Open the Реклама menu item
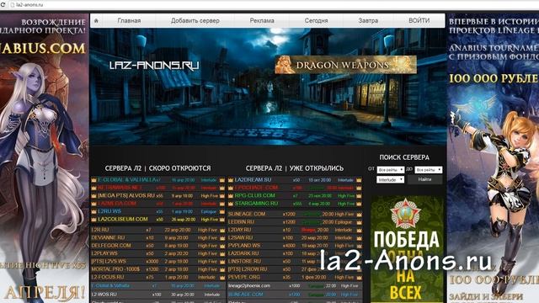The height and width of the screenshot is (303, 539). [262, 20]
